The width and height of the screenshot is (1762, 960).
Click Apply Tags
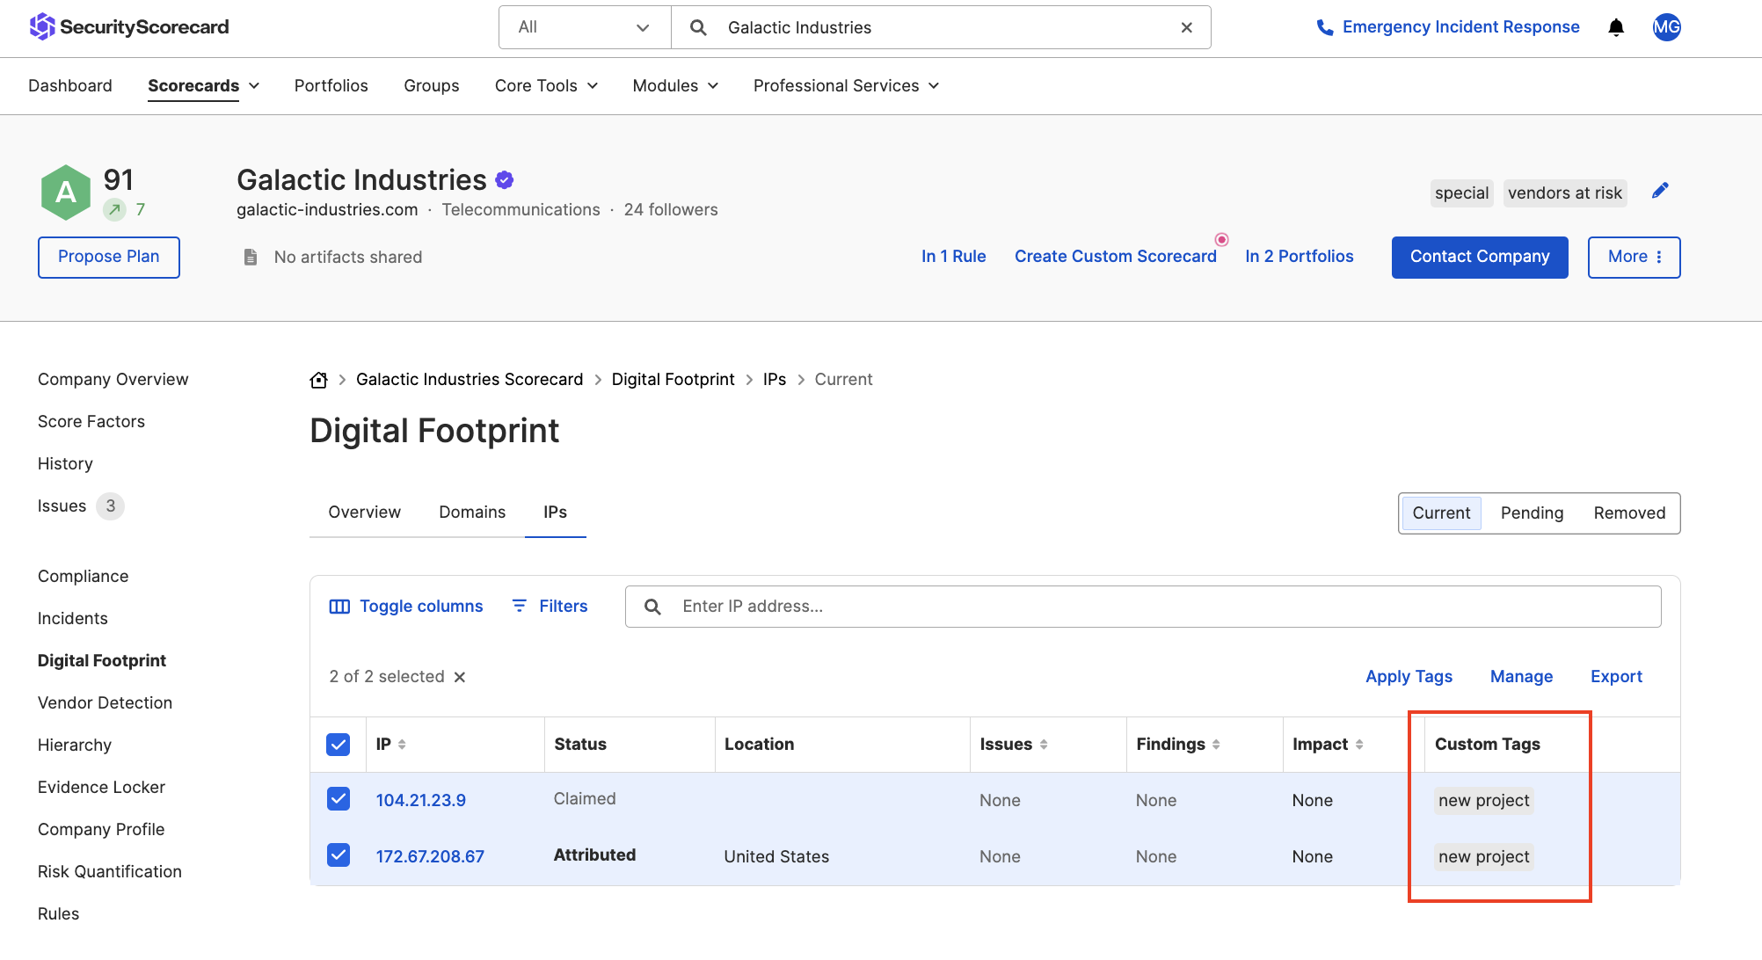[x=1409, y=677]
